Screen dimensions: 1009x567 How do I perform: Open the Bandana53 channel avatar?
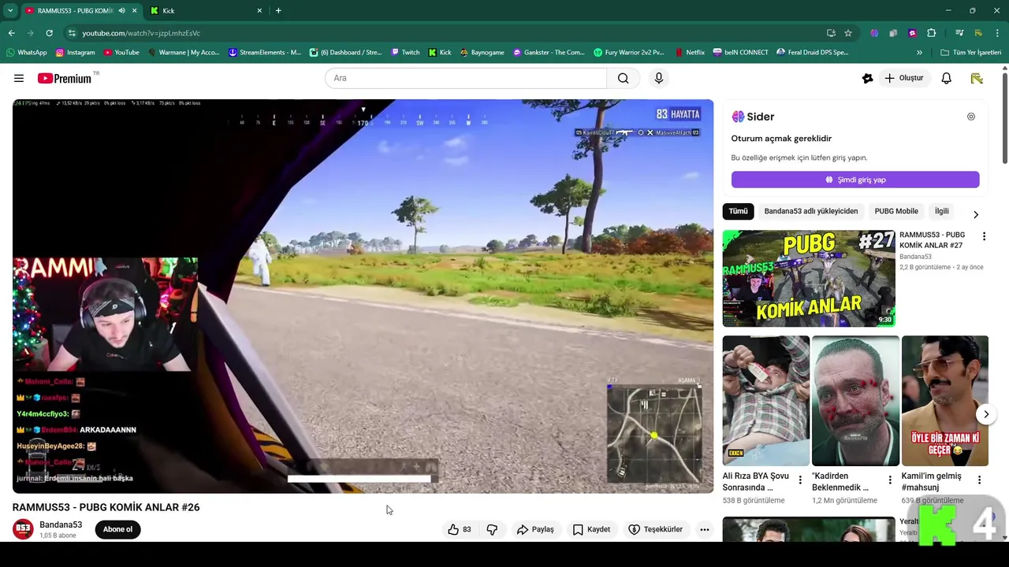click(23, 529)
